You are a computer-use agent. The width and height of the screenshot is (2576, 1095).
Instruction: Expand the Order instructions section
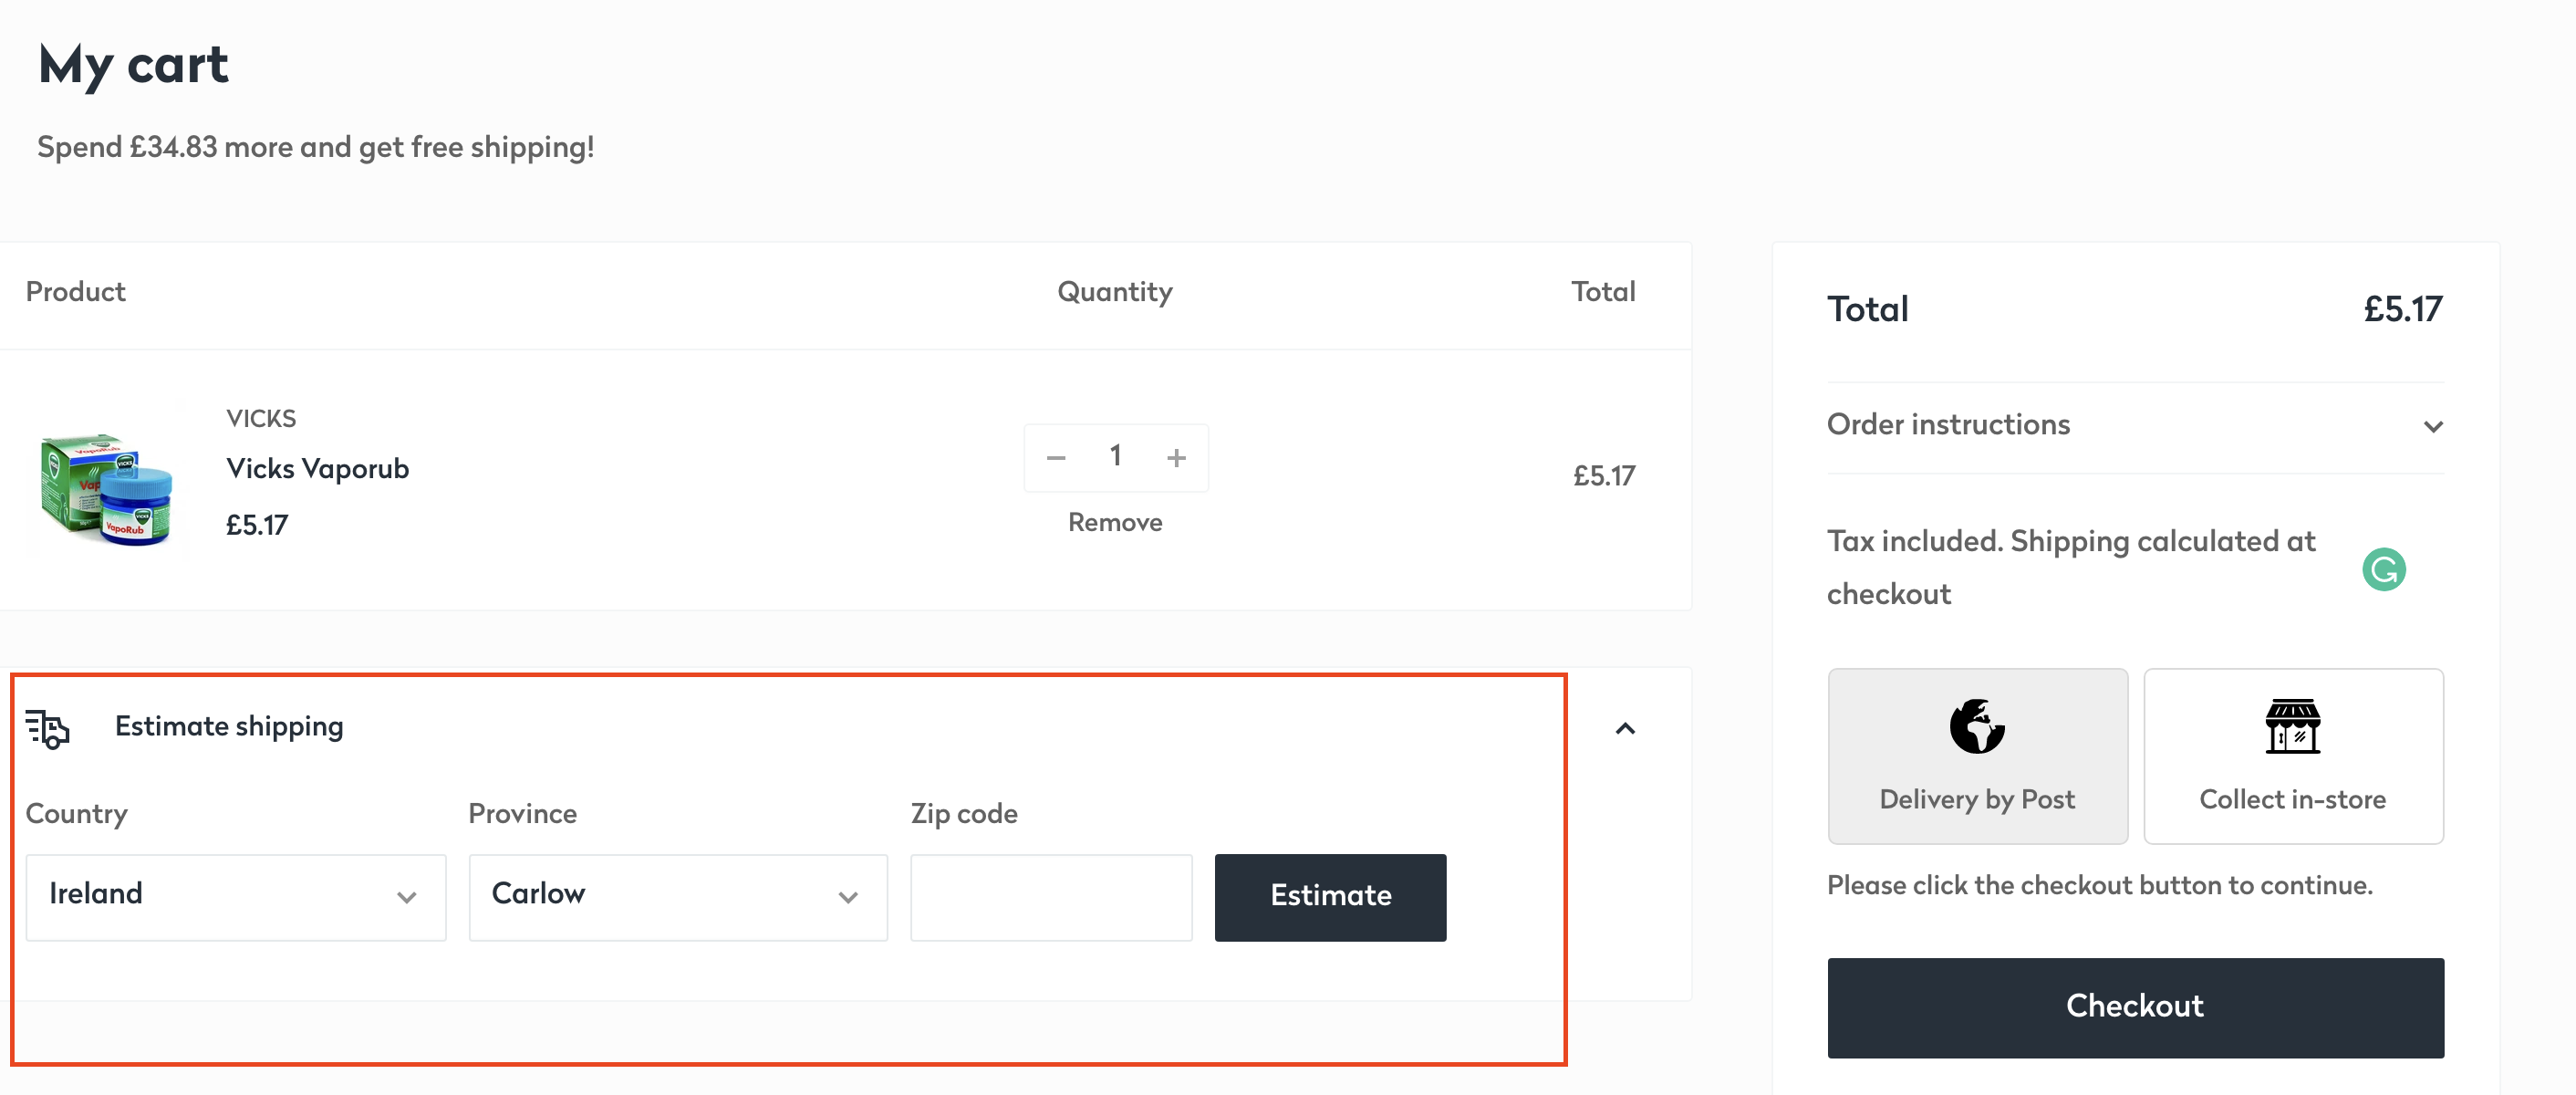2433,426
